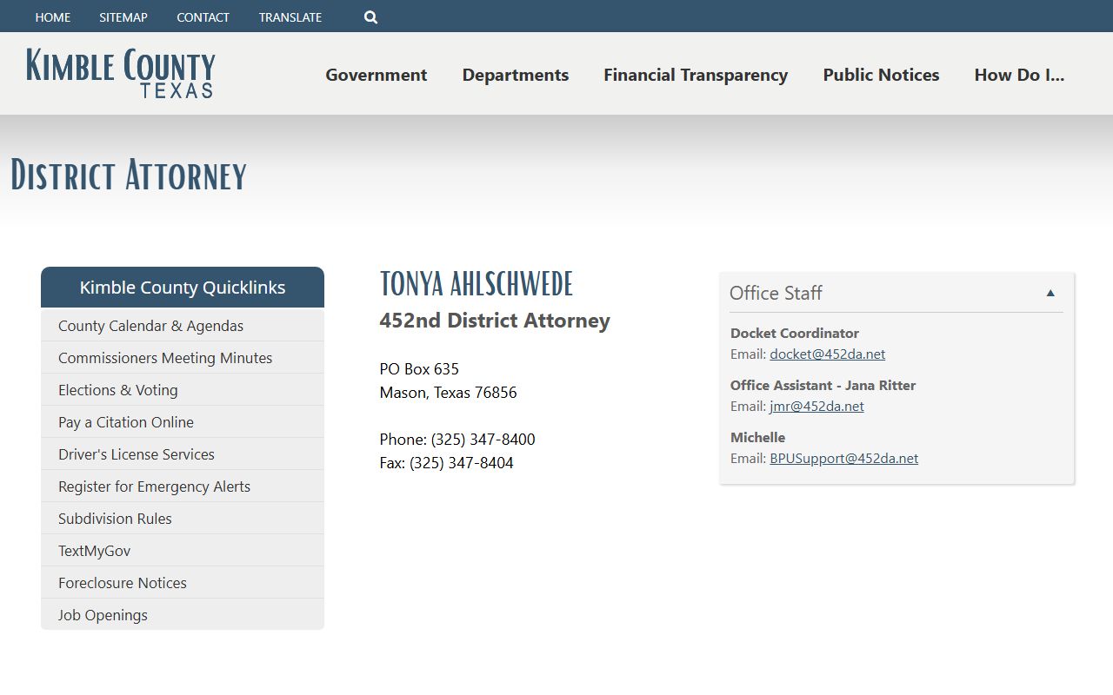The image size is (1113, 695).
Task: Click the Kimble County Texas logo
Action: pyautogui.click(x=121, y=73)
